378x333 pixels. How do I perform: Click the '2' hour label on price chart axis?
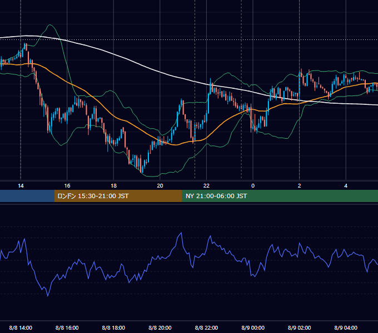(x=300, y=186)
